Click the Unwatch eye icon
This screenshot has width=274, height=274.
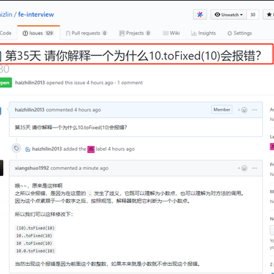click(x=217, y=15)
